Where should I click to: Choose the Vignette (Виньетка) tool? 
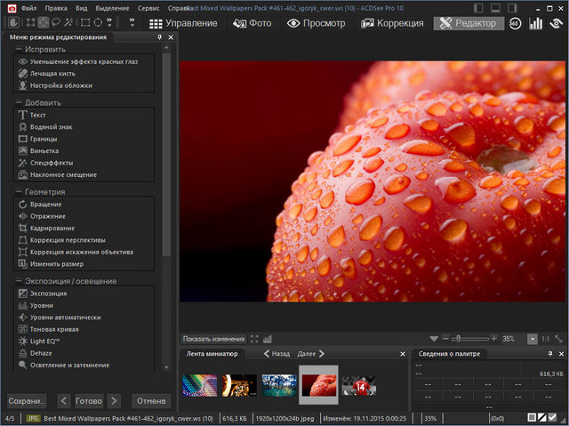(x=44, y=151)
